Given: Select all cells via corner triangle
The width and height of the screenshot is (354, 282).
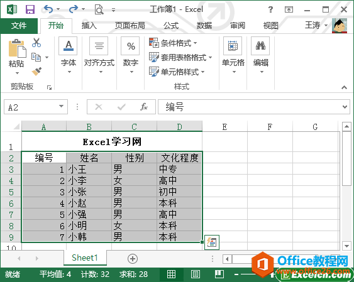Looking at the screenshot, I should (16, 127).
